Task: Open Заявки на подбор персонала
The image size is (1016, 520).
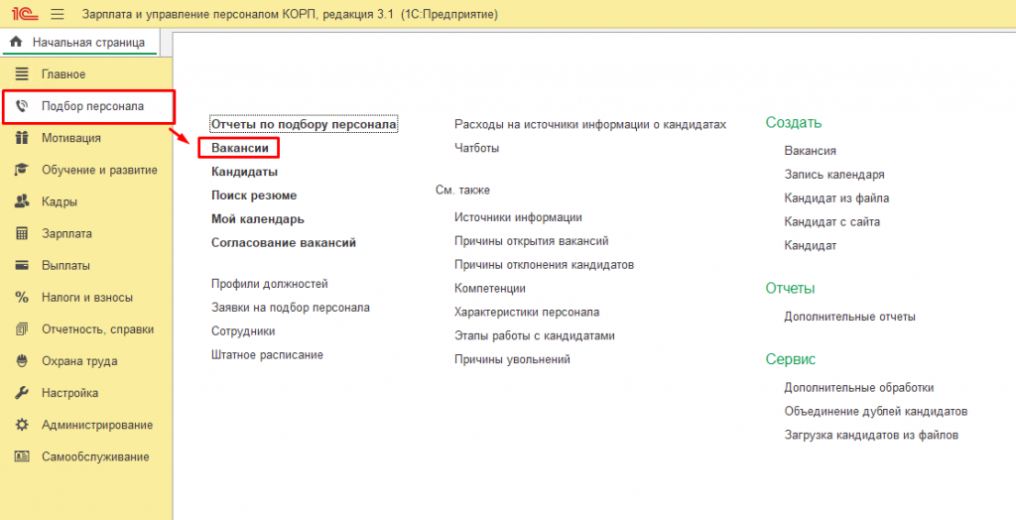Action: pyautogui.click(x=291, y=308)
